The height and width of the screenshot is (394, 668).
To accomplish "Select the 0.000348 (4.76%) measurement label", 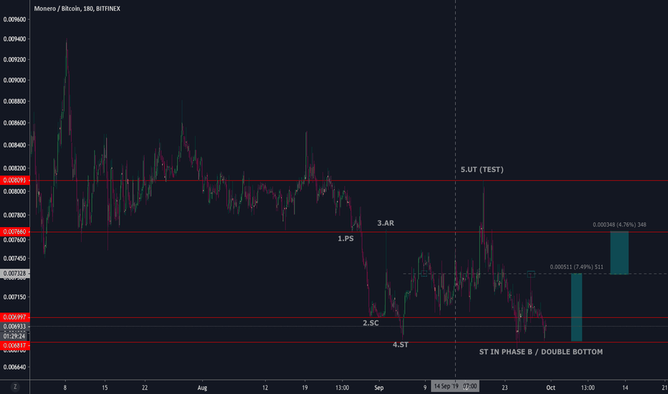I will click(x=619, y=224).
